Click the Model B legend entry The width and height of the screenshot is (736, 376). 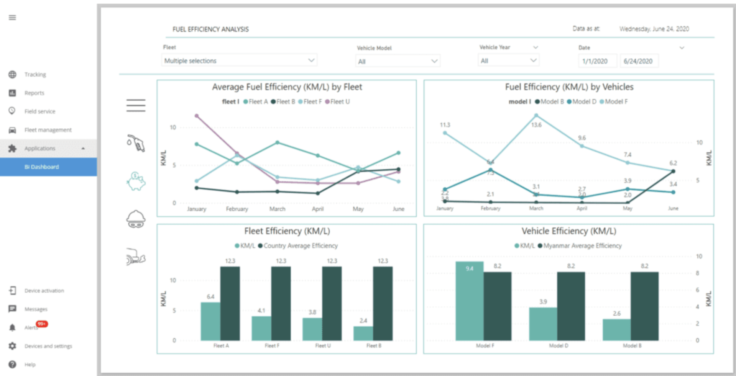pyautogui.click(x=549, y=102)
